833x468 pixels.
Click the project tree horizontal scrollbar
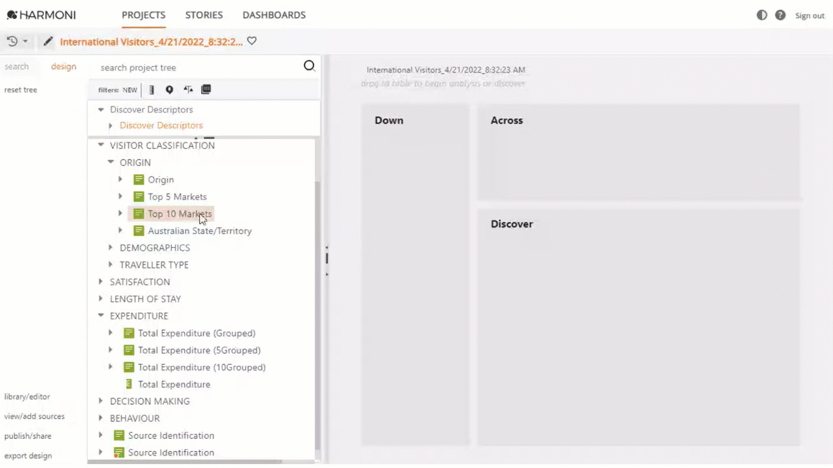(185, 461)
